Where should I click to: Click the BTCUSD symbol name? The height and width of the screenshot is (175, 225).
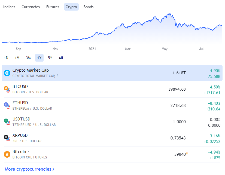pyautogui.click(x=20, y=87)
